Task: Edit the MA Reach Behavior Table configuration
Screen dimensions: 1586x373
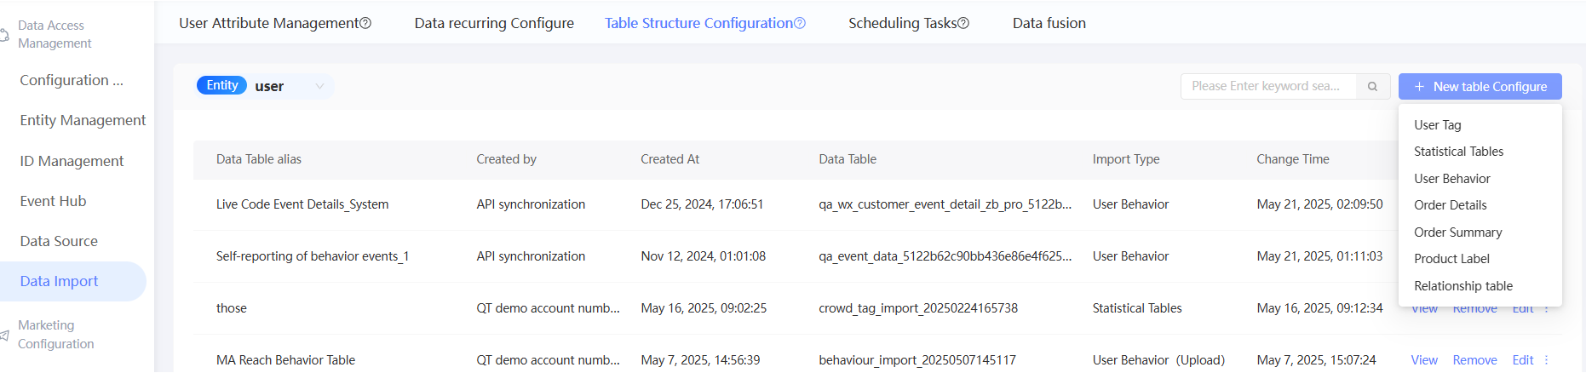Action: [1522, 360]
